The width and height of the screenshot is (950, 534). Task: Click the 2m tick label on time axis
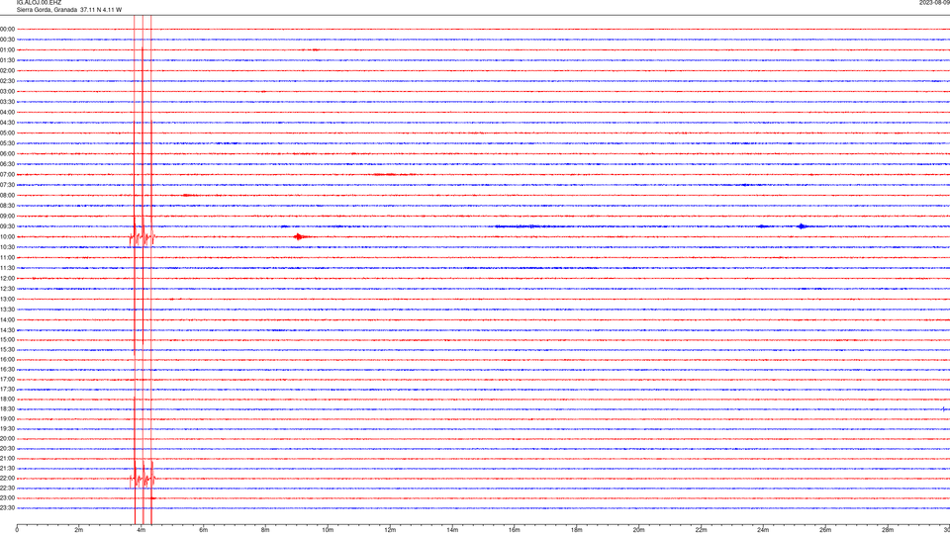[79, 530]
